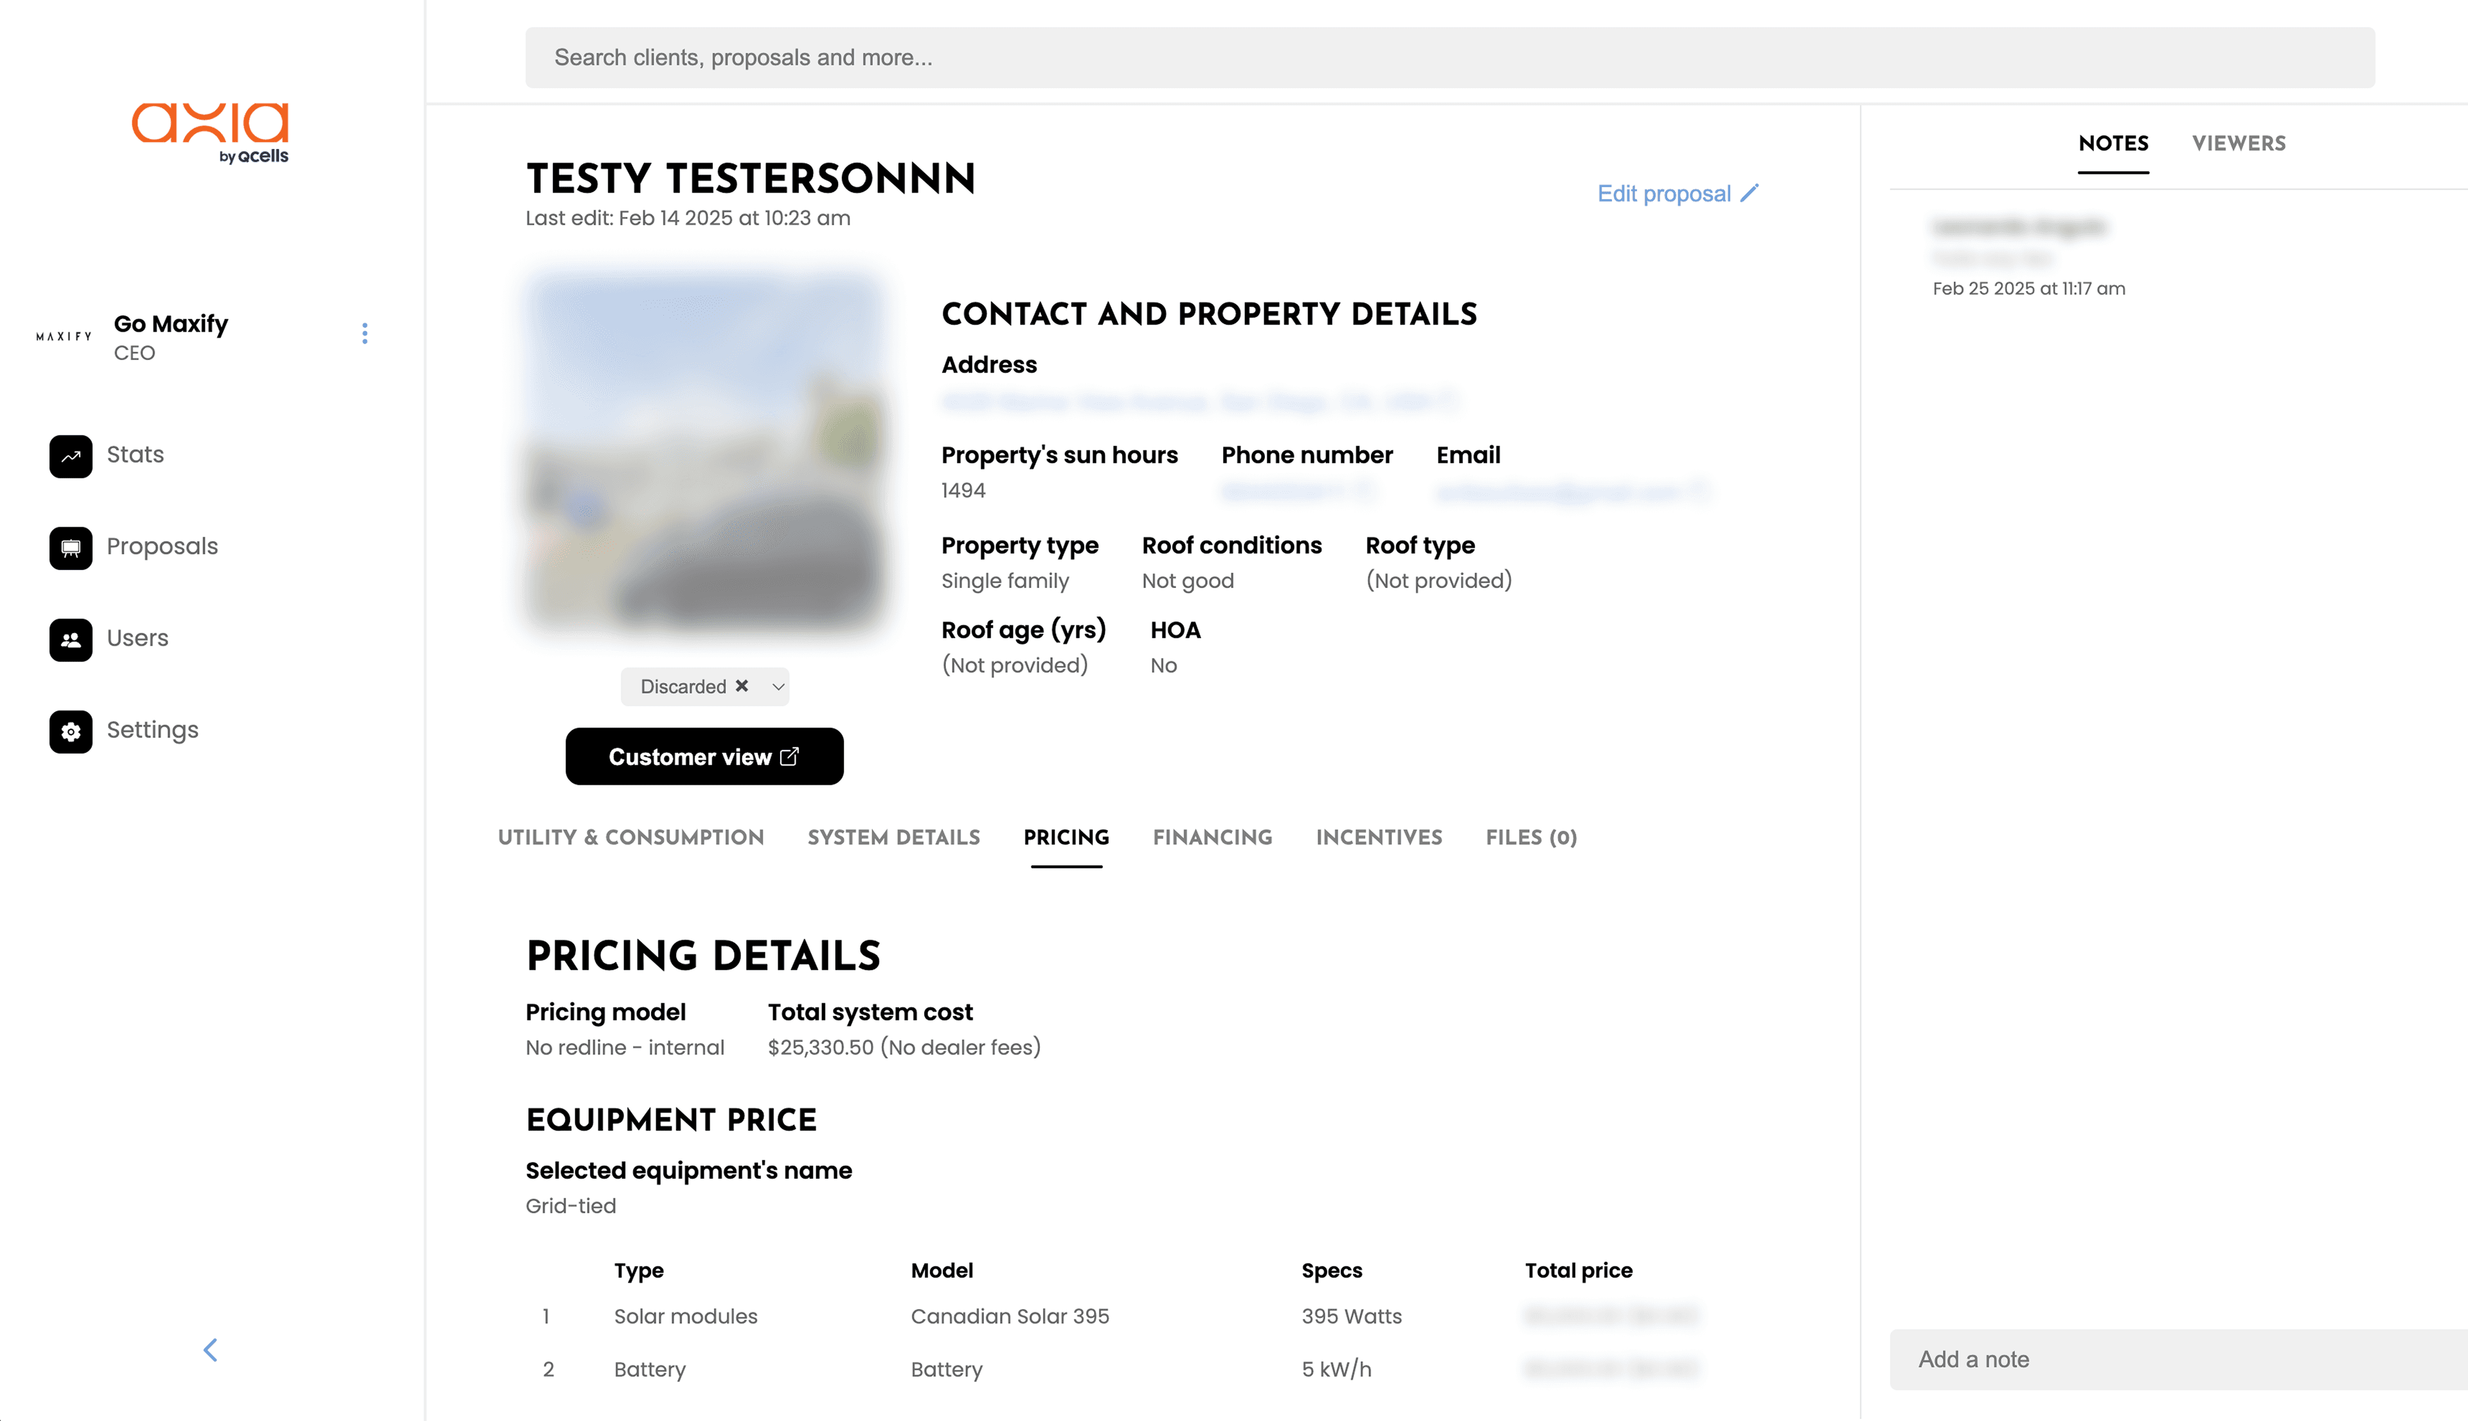Click the Add a note field
Viewport: 2468px width, 1421px height.
click(2178, 1359)
